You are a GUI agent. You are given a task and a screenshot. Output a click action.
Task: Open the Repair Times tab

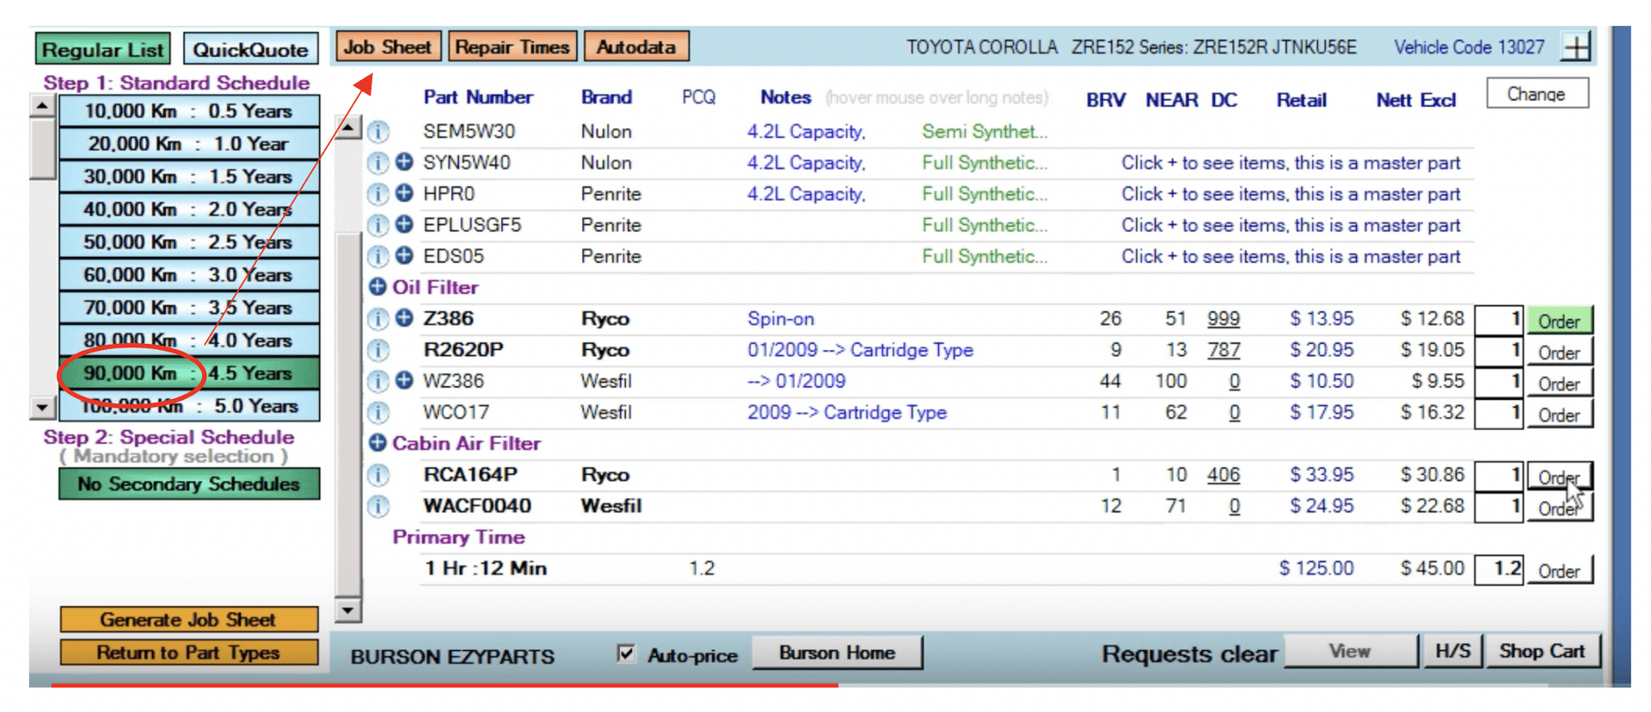(512, 46)
